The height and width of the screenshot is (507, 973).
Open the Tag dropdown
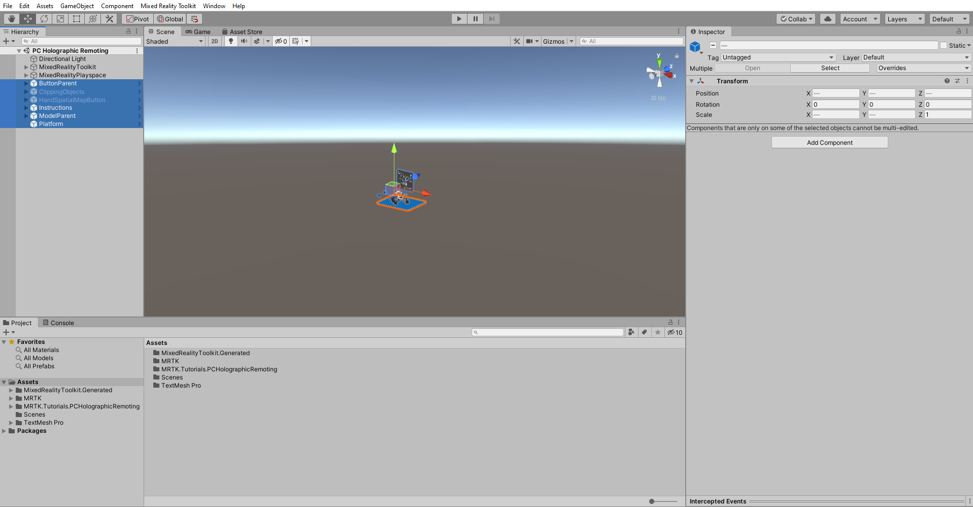coord(778,57)
